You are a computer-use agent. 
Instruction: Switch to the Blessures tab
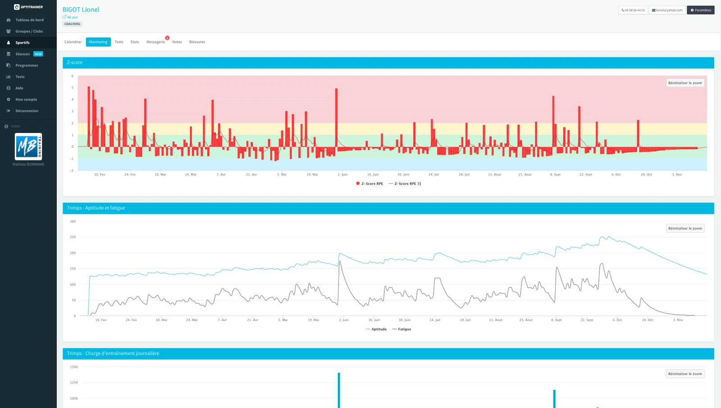tap(197, 42)
